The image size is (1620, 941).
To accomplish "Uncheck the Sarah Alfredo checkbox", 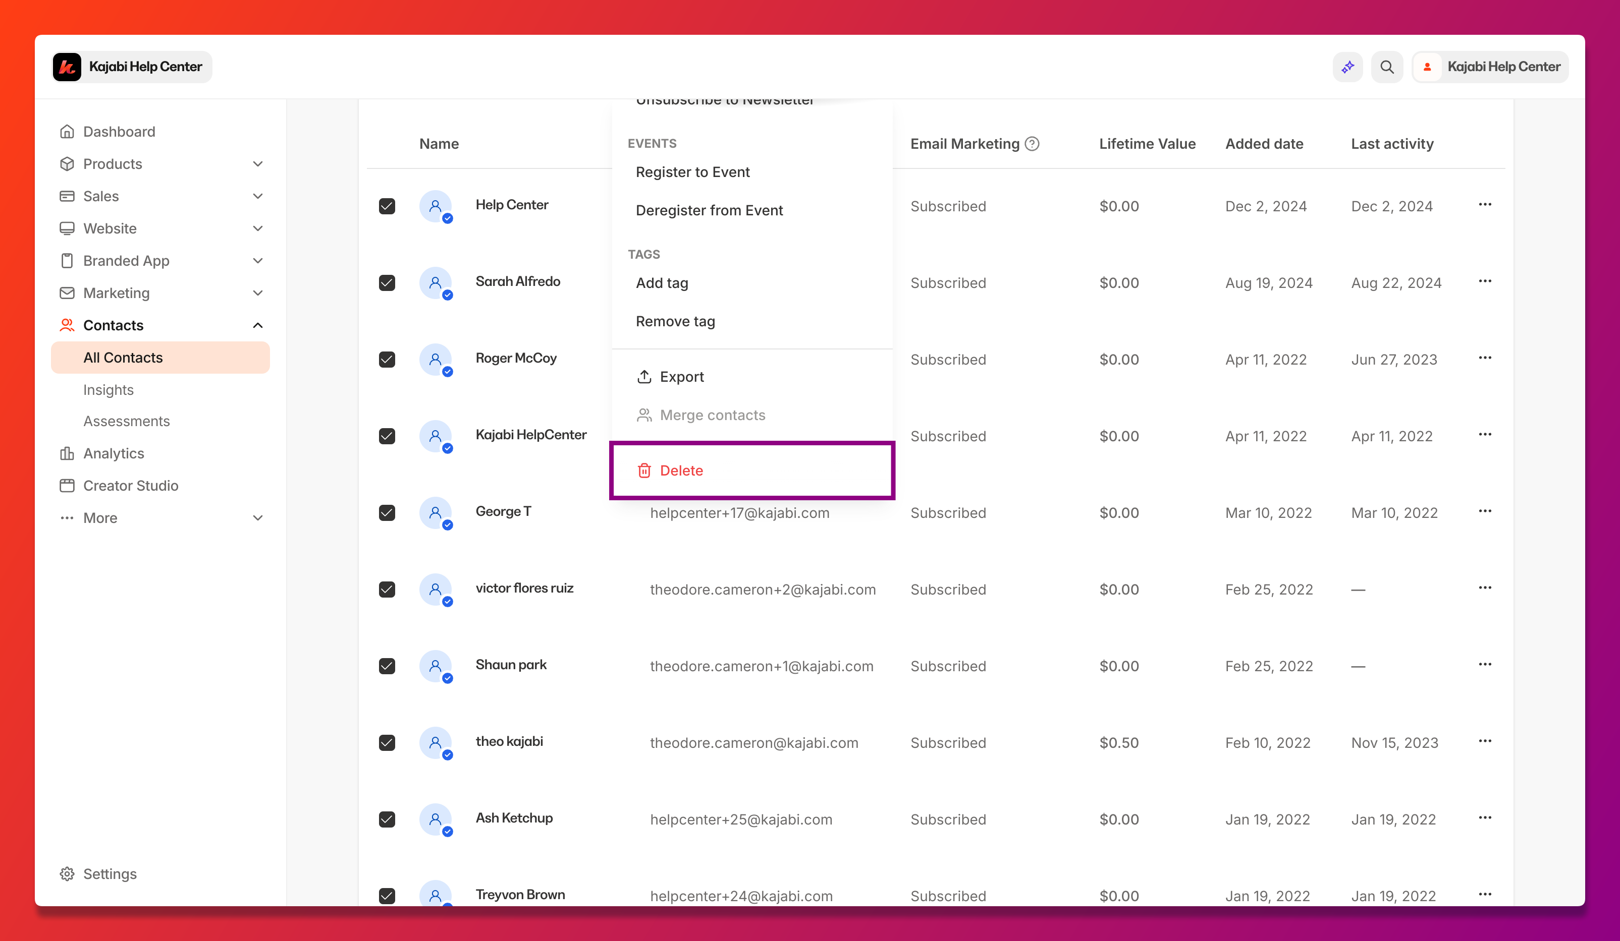I will point(387,282).
